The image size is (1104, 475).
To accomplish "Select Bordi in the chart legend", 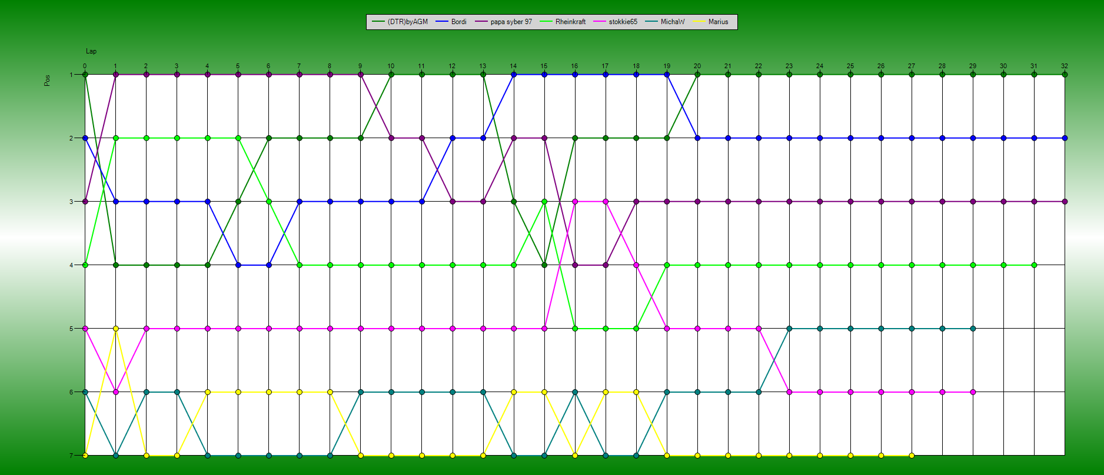I will click(x=458, y=22).
